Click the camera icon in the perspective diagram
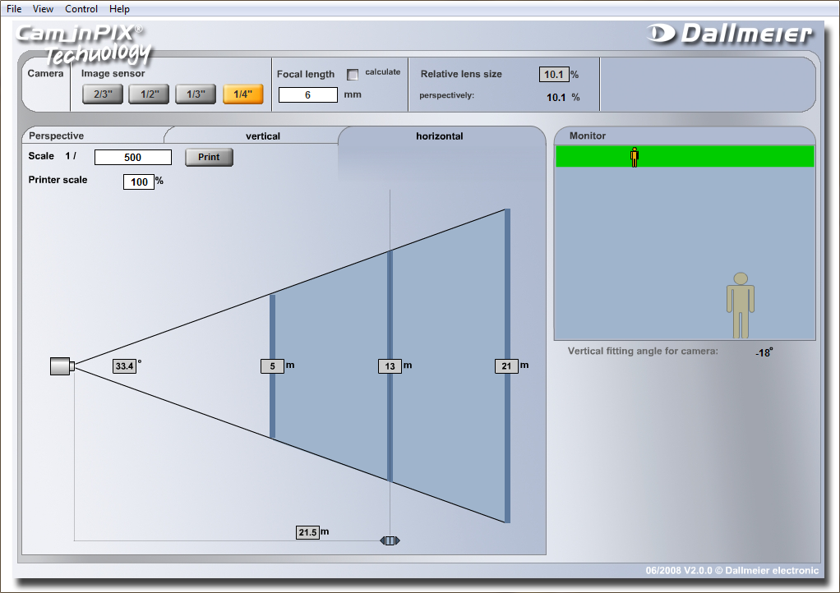Image resolution: width=840 pixels, height=593 pixels. pyautogui.click(x=62, y=366)
